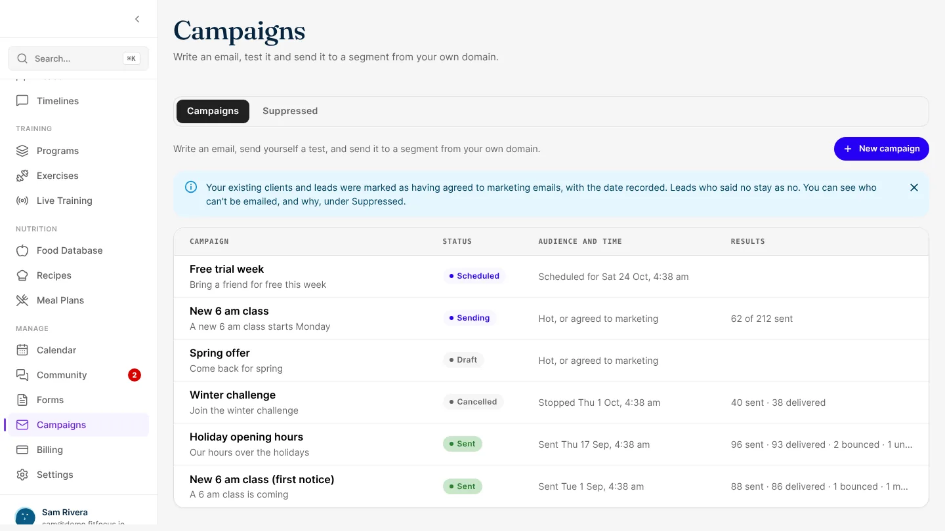The width and height of the screenshot is (945, 531).
Task: Click the AUDIENCE AND TIME column header
Action: pyautogui.click(x=580, y=241)
